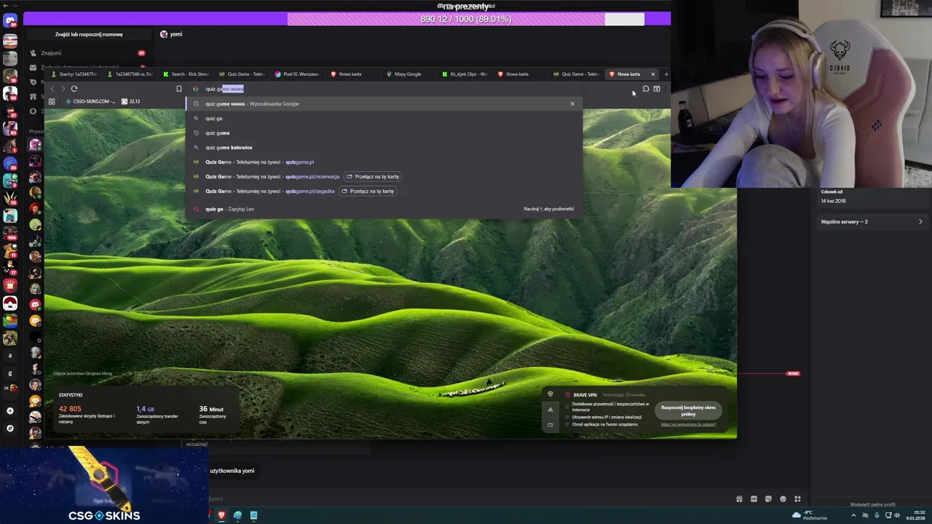Switch to the Szachy tab
The height and width of the screenshot is (524, 932).
tap(75, 74)
